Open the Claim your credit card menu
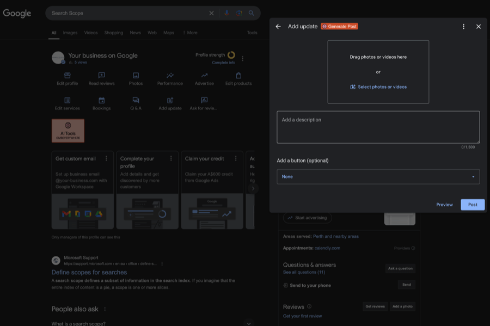 pos(236,158)
